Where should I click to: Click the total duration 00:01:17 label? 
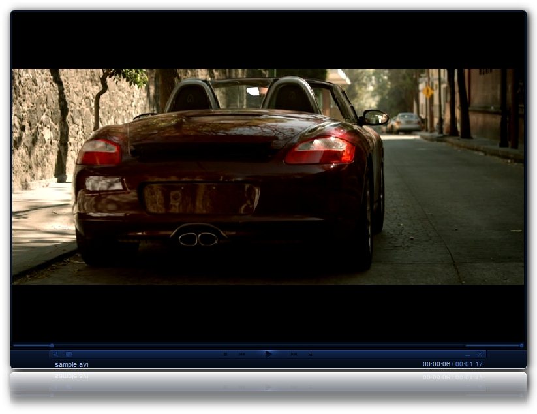click(x=469, y=364)
